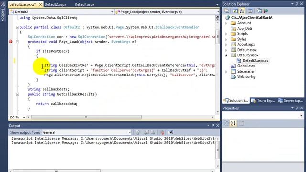306x172 pixels.
Task: Switch to the Default2.aspx tab
Action: point(55,4)
